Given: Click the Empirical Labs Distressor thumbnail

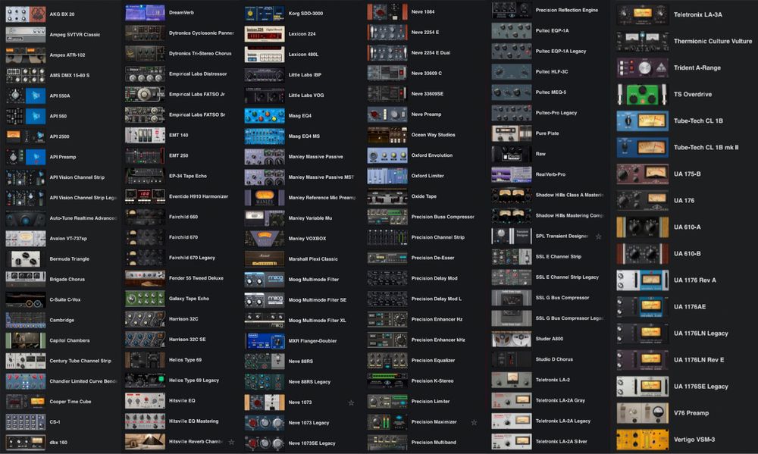Looking at the screenshot, I should (x=145, y=74).
